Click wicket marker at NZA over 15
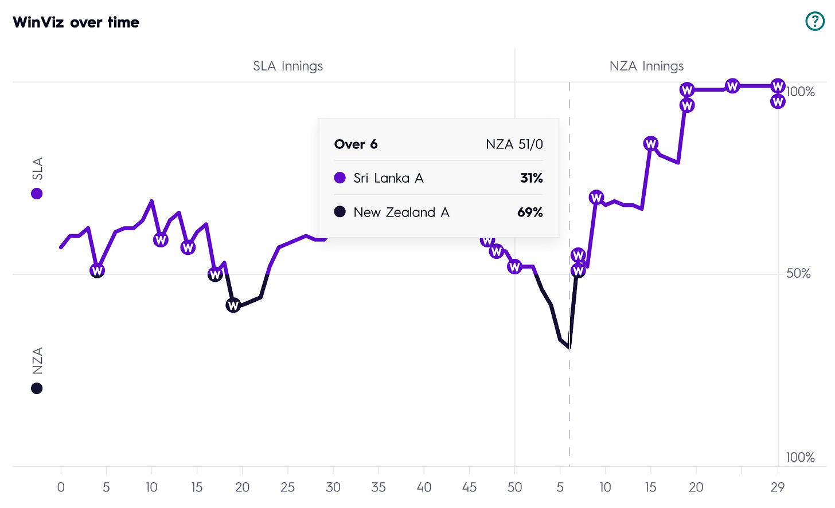Viewport: 835px width, 508px height. 650,144
